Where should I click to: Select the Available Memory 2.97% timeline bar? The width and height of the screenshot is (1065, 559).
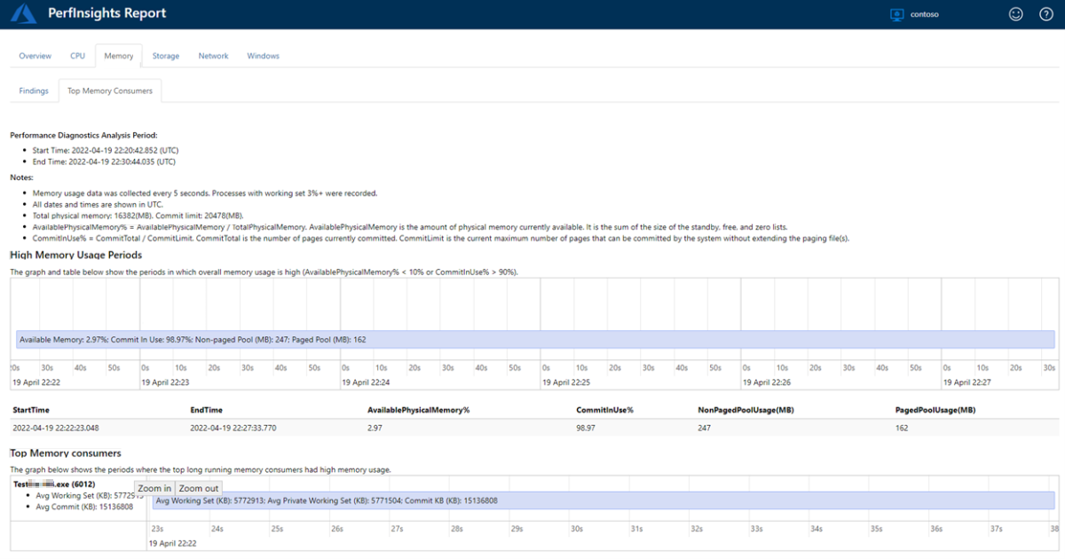[x=535, y=339]
